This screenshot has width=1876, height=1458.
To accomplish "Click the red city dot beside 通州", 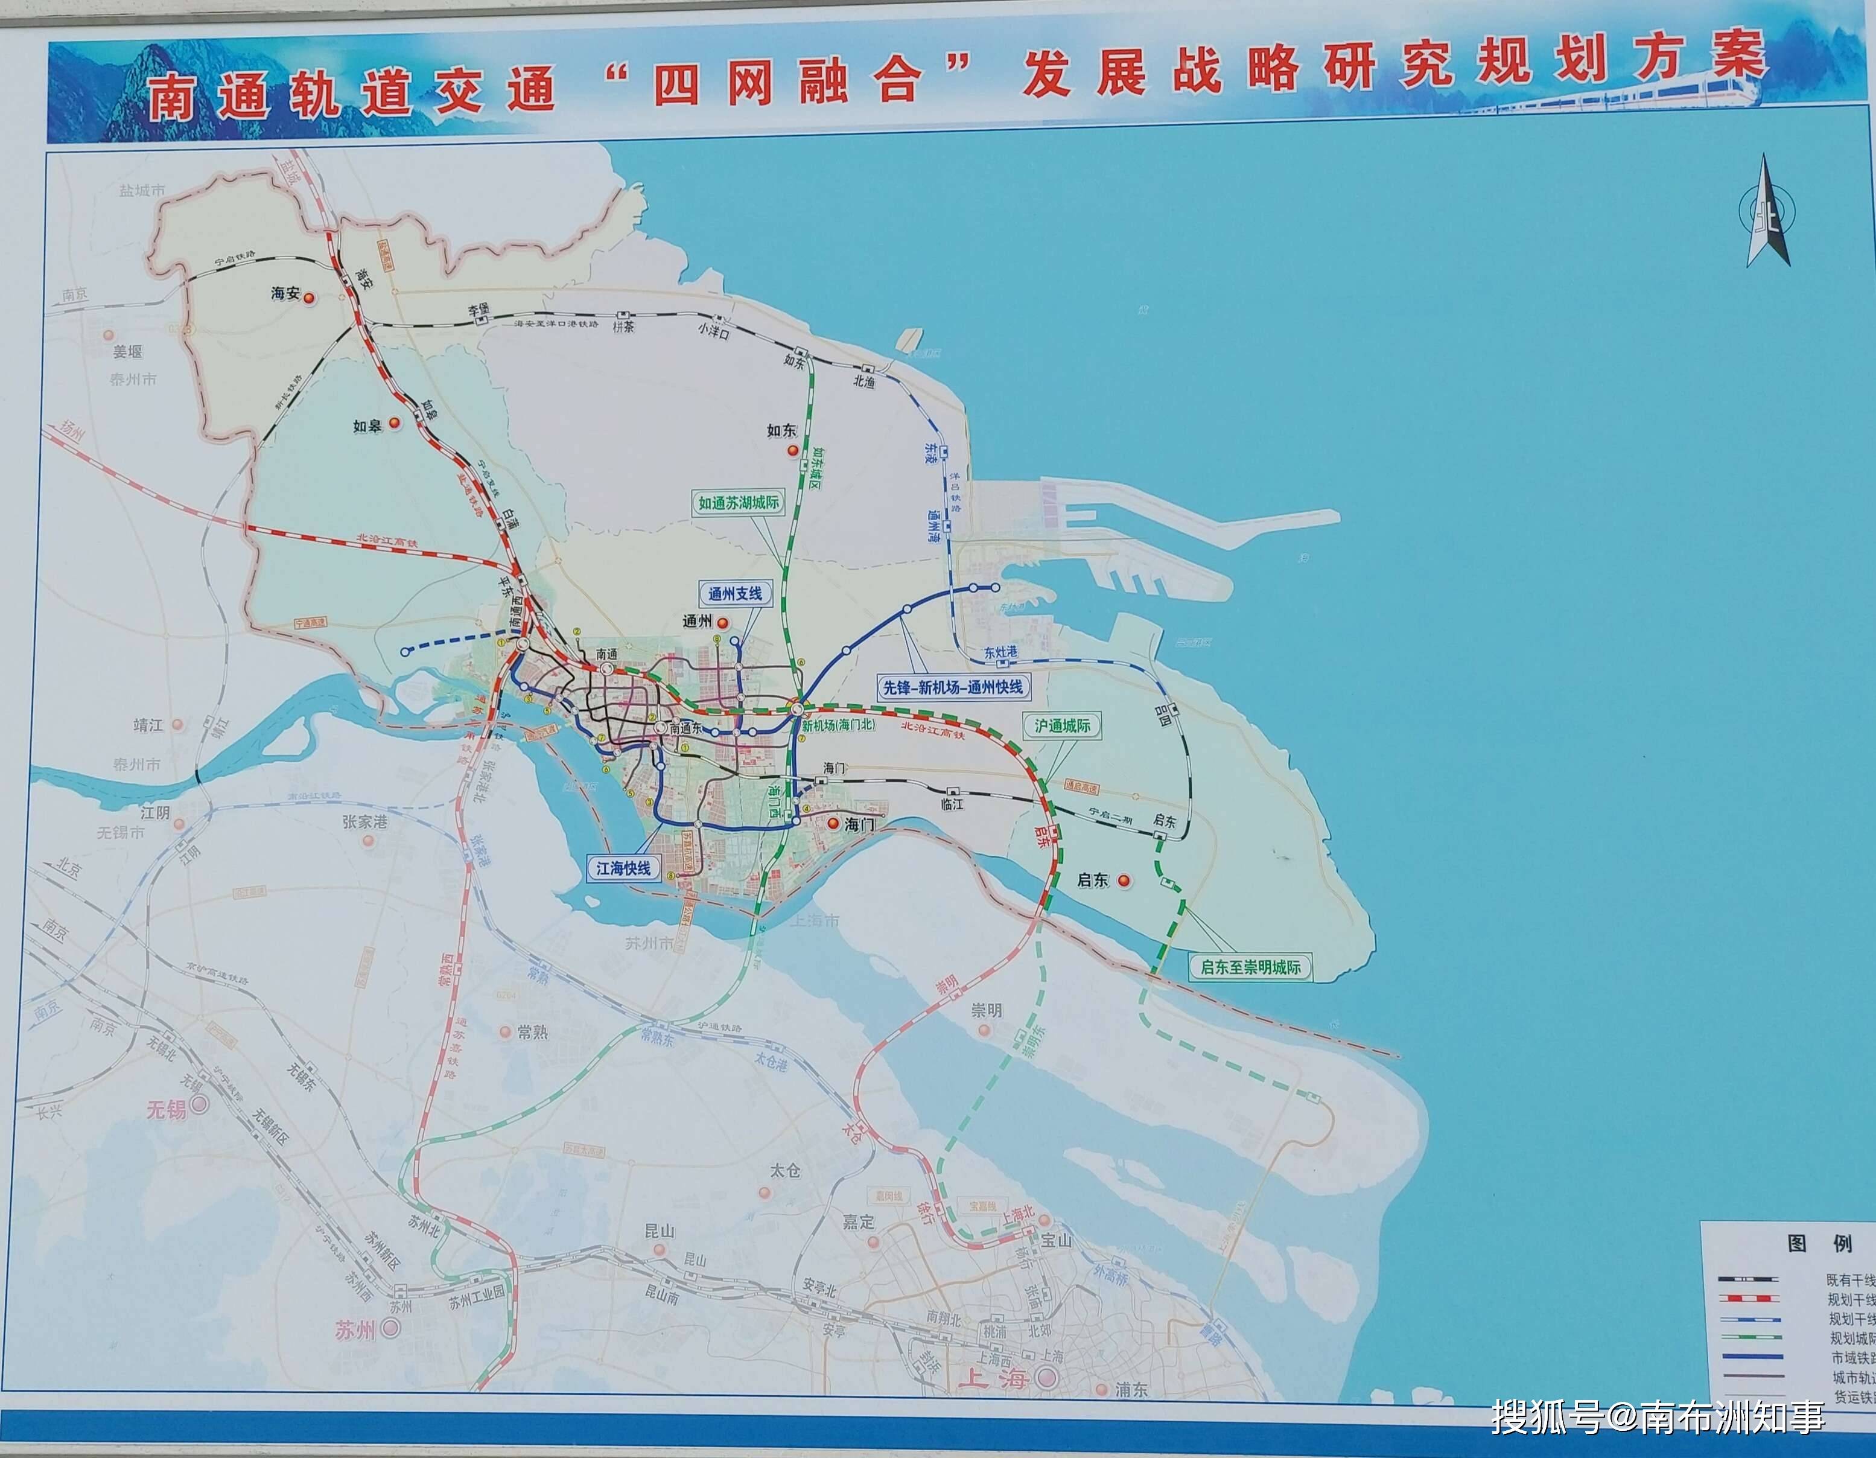I will 722,623.
